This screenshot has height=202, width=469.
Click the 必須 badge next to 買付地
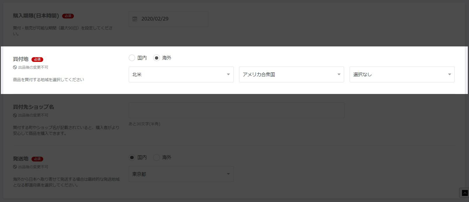click(x=37, y=60)
